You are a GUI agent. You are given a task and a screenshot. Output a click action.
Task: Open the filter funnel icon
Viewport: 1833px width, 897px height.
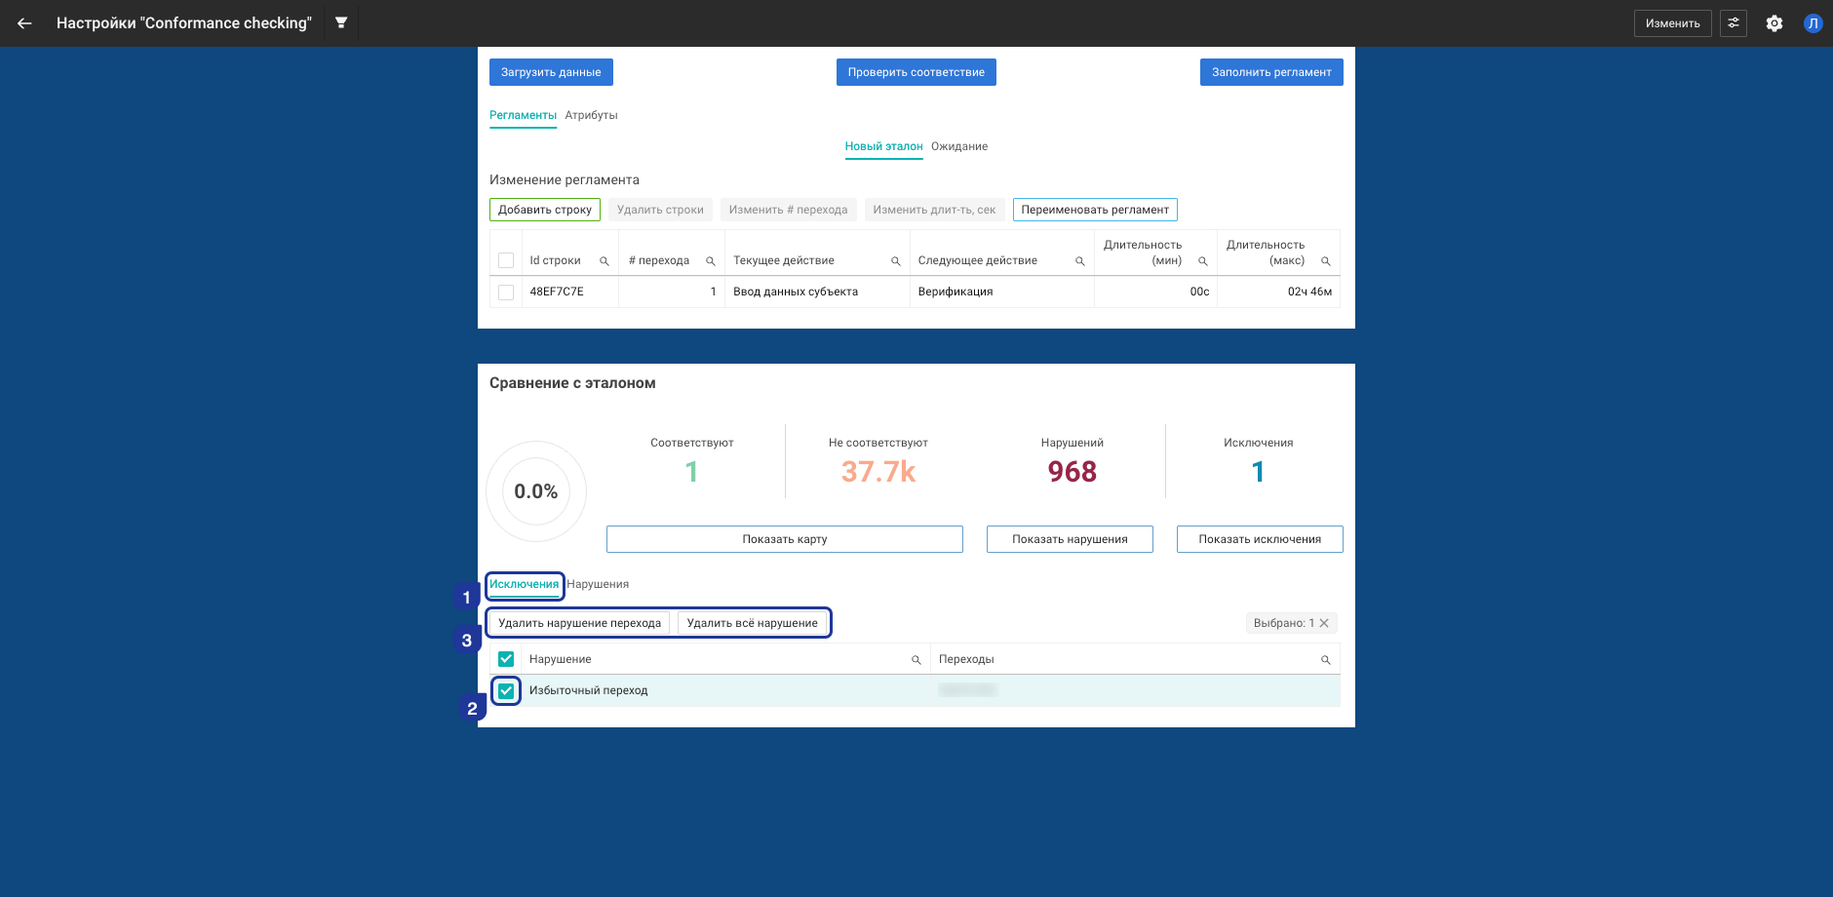click(x=341, y=22)
